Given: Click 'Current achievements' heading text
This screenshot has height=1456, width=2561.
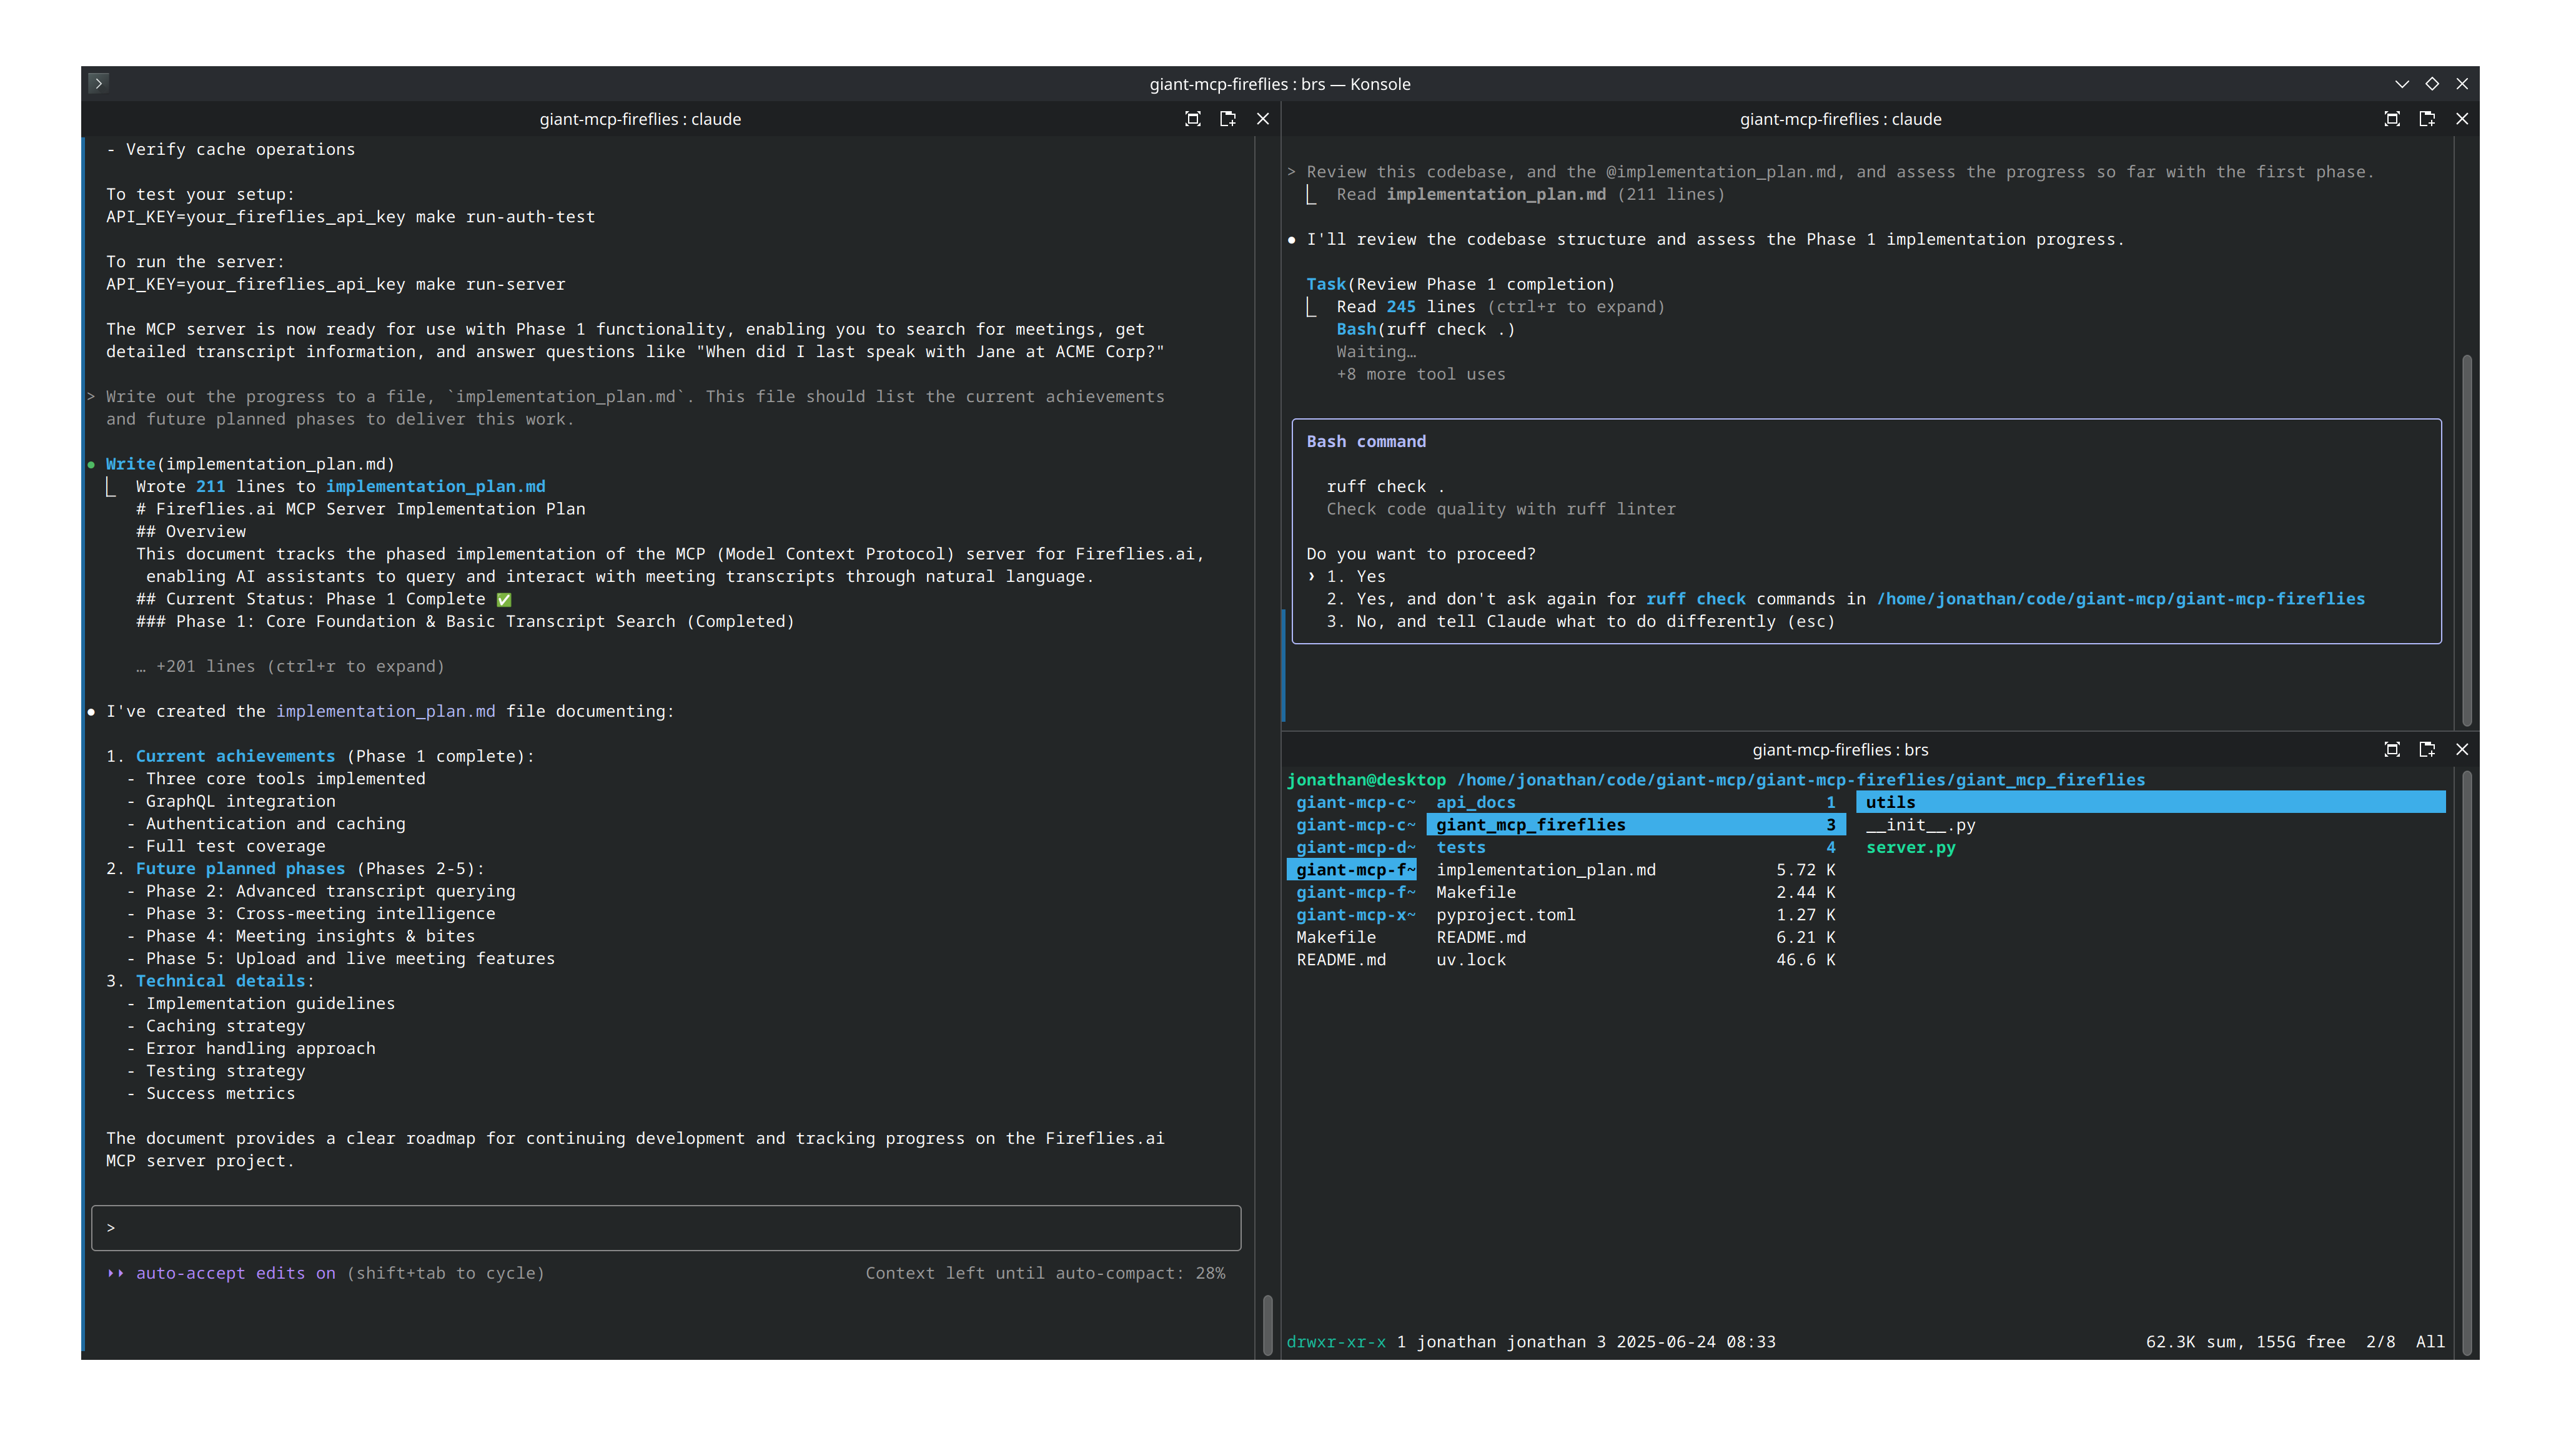Looking at the screenshot, I should click(235, 756).
